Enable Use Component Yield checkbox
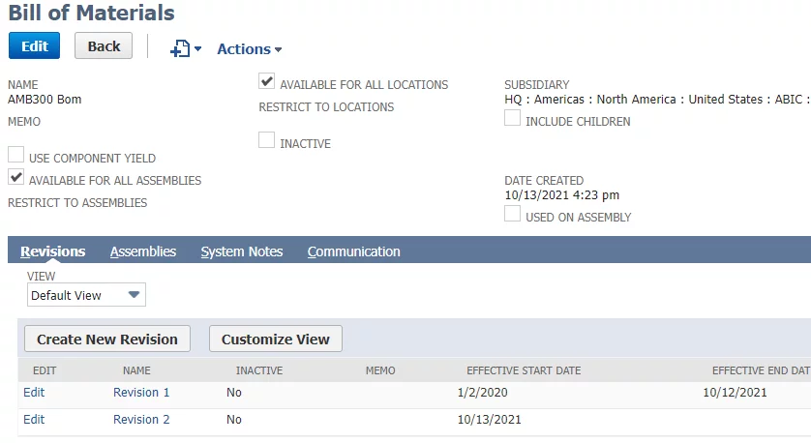 coord(16,155)
